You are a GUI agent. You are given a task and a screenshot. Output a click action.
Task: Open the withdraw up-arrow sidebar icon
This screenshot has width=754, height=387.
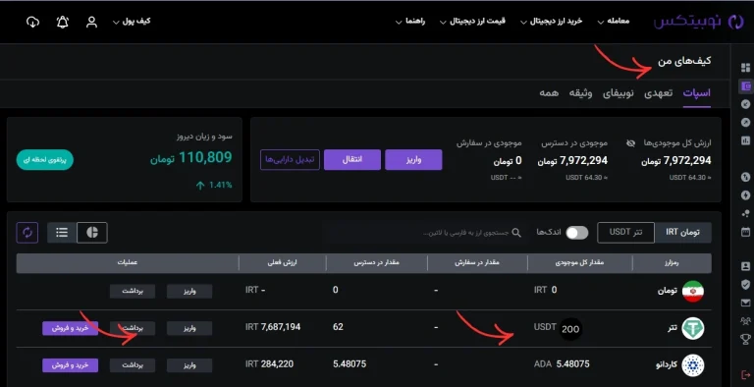745,122
